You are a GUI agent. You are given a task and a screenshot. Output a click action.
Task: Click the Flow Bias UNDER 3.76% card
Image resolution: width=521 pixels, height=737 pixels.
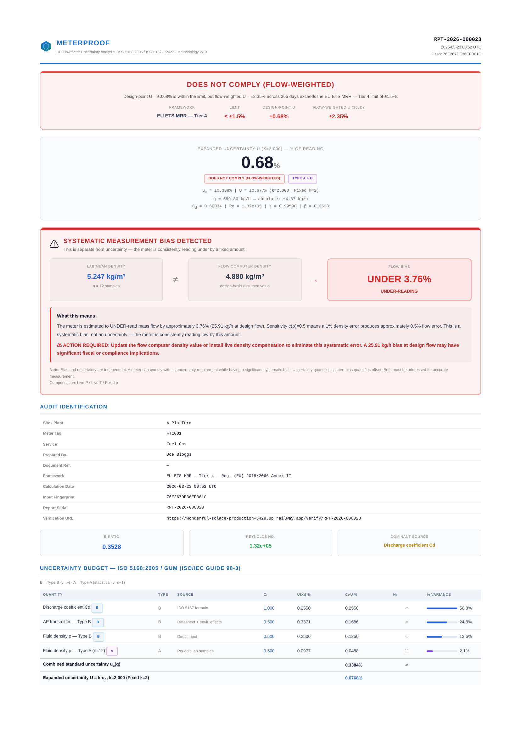point(399,280)
